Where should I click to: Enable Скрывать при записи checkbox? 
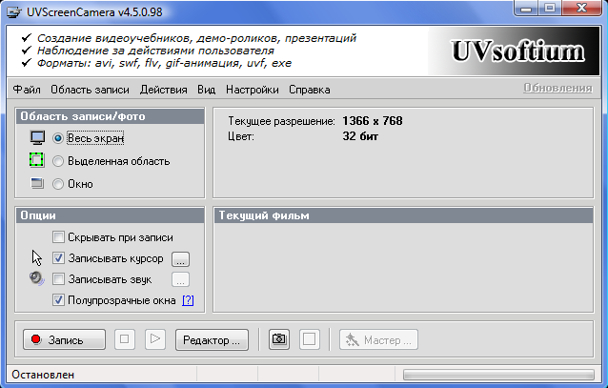coord(59,237)
